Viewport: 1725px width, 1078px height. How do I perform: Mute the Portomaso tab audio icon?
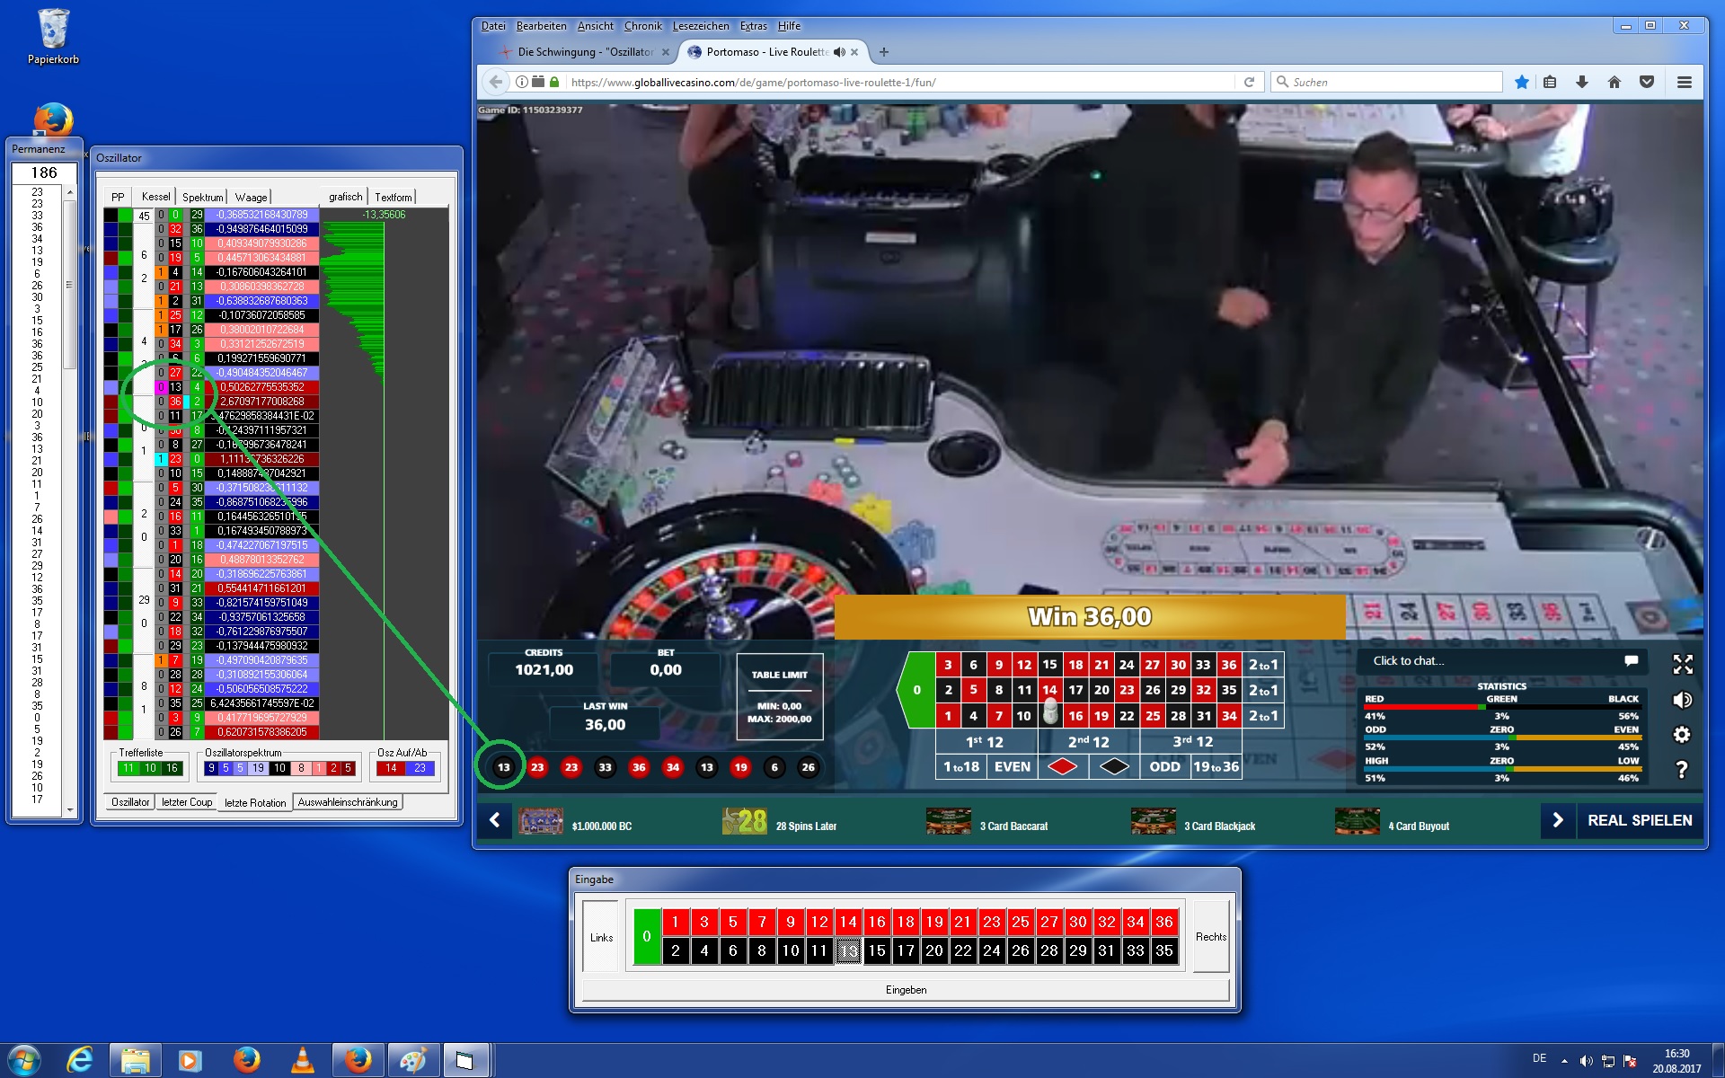(839, 52)
